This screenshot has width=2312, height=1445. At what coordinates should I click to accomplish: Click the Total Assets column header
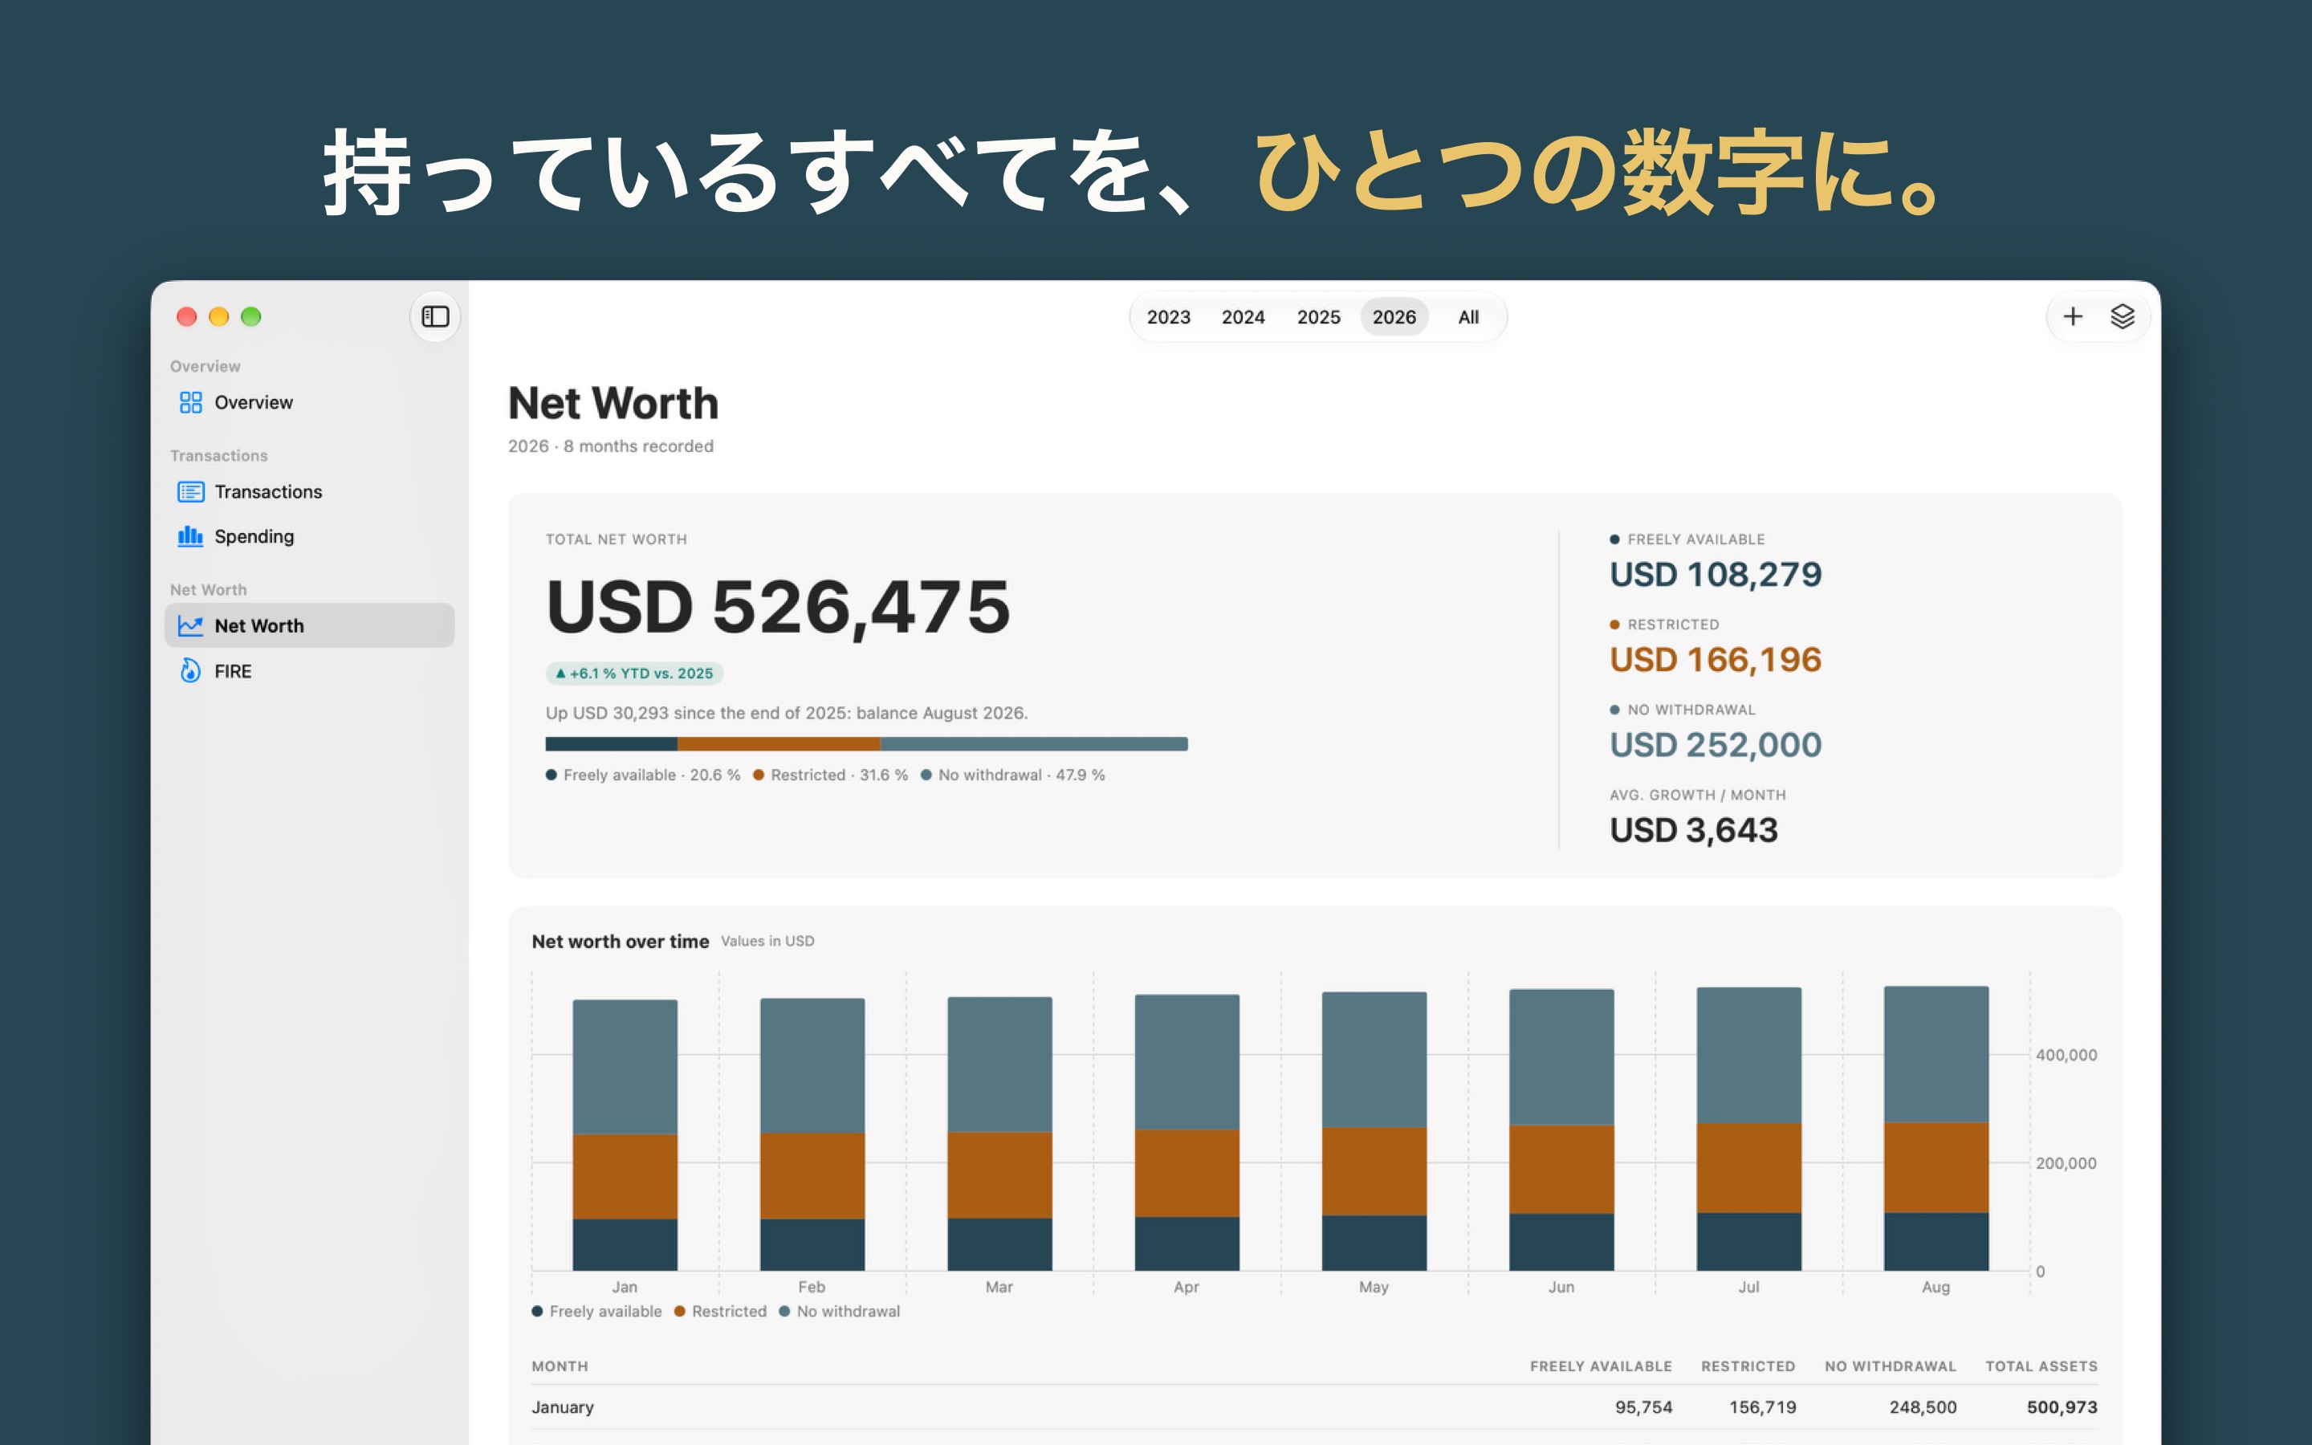(x=2041, y=1366)
